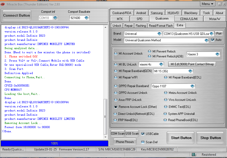Select Direct Unlock(Network)(EDL) radio option
227x158 pixels.
tap(115, 114)
